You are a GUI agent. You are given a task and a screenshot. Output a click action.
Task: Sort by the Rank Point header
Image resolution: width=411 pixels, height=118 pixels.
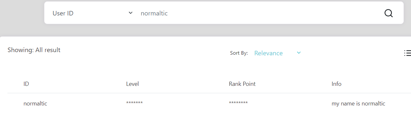tap(242, 84)
